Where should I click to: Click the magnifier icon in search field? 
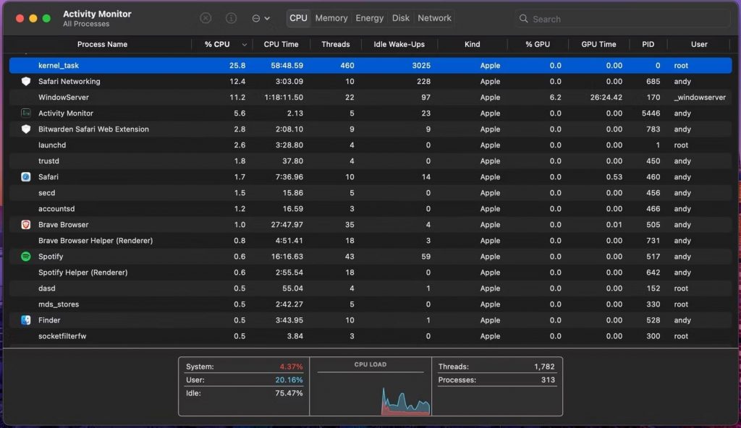tap(524, 19)
